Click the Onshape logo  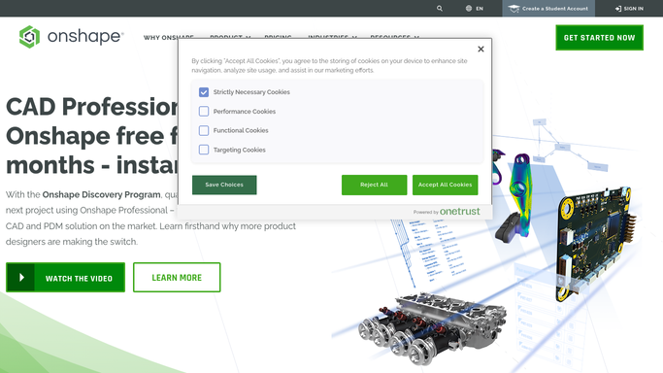pos(72,37)
